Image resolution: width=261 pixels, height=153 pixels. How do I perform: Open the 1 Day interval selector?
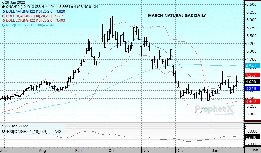click(252, 150)
